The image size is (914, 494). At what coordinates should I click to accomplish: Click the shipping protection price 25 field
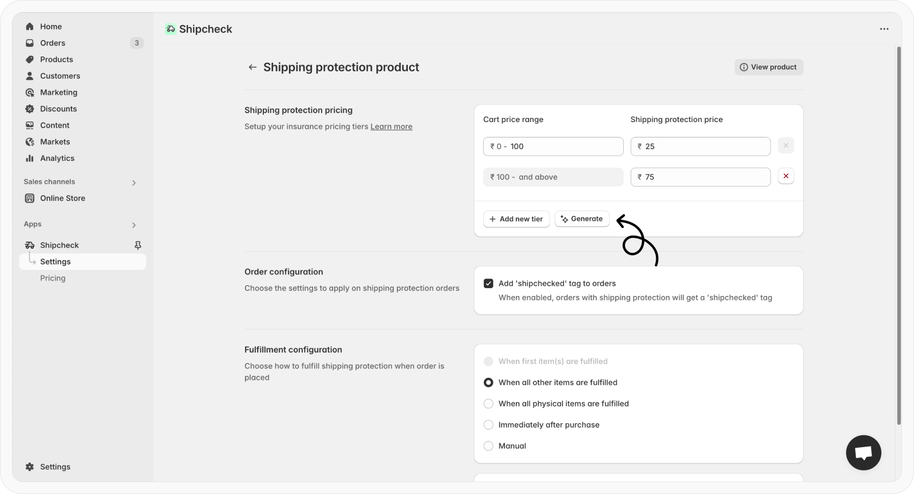(x=700, y=146)
